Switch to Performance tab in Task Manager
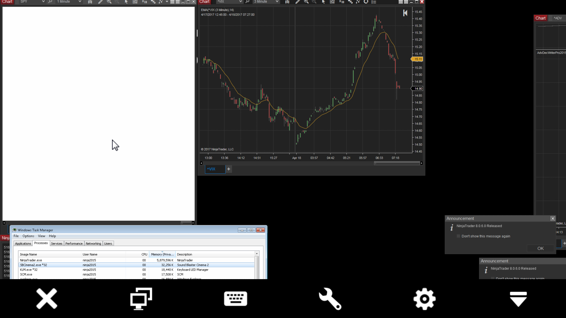 pos(74,244)
